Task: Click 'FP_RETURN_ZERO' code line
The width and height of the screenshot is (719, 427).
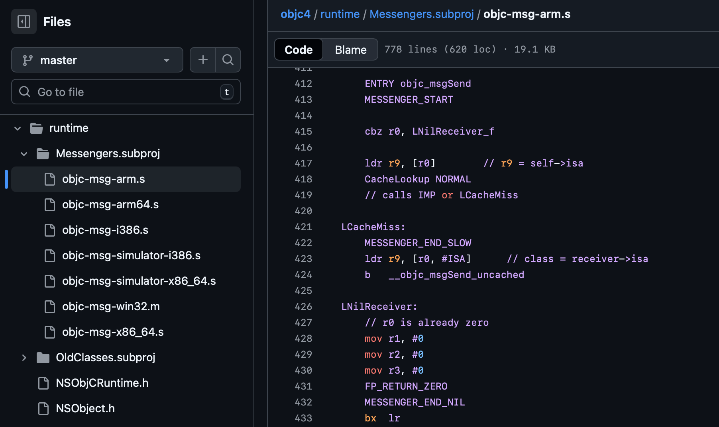Action: click(406, 386)
